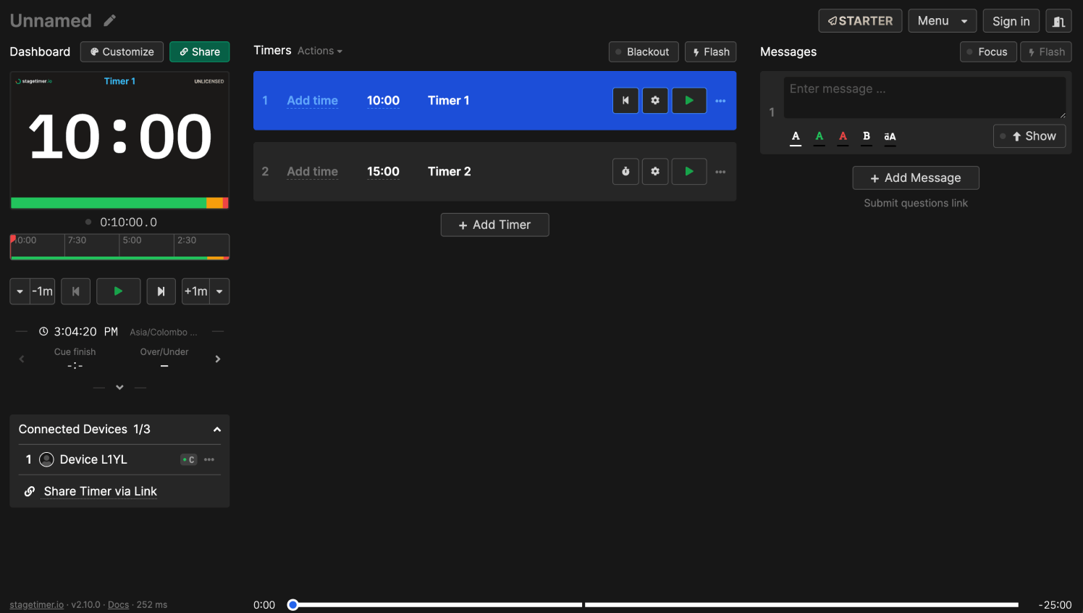
Task: Subtract one minute with -1m button
Action: coord(43,291)
